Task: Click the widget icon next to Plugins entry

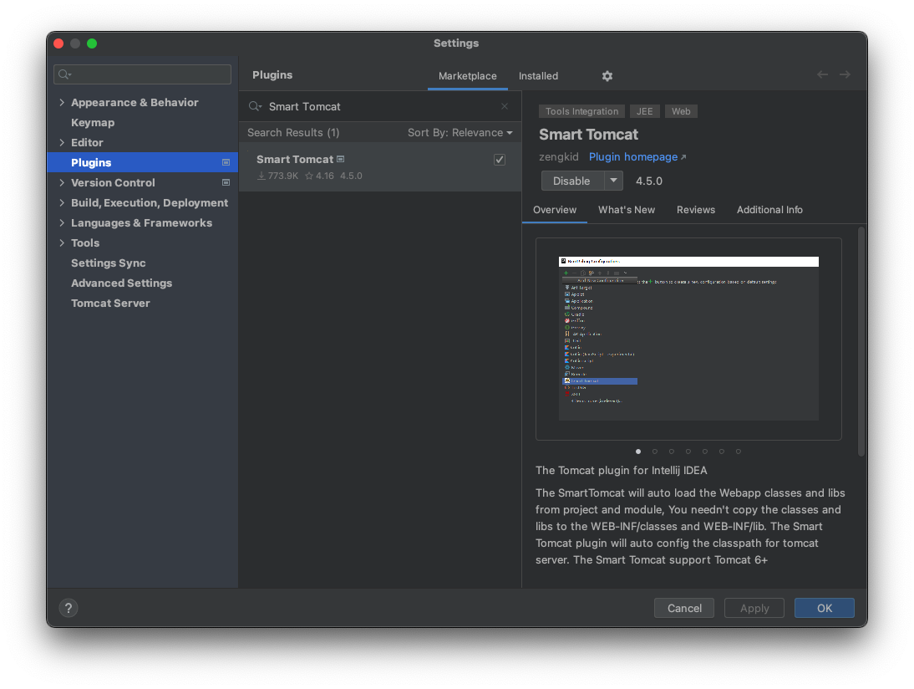Action: 225,161
